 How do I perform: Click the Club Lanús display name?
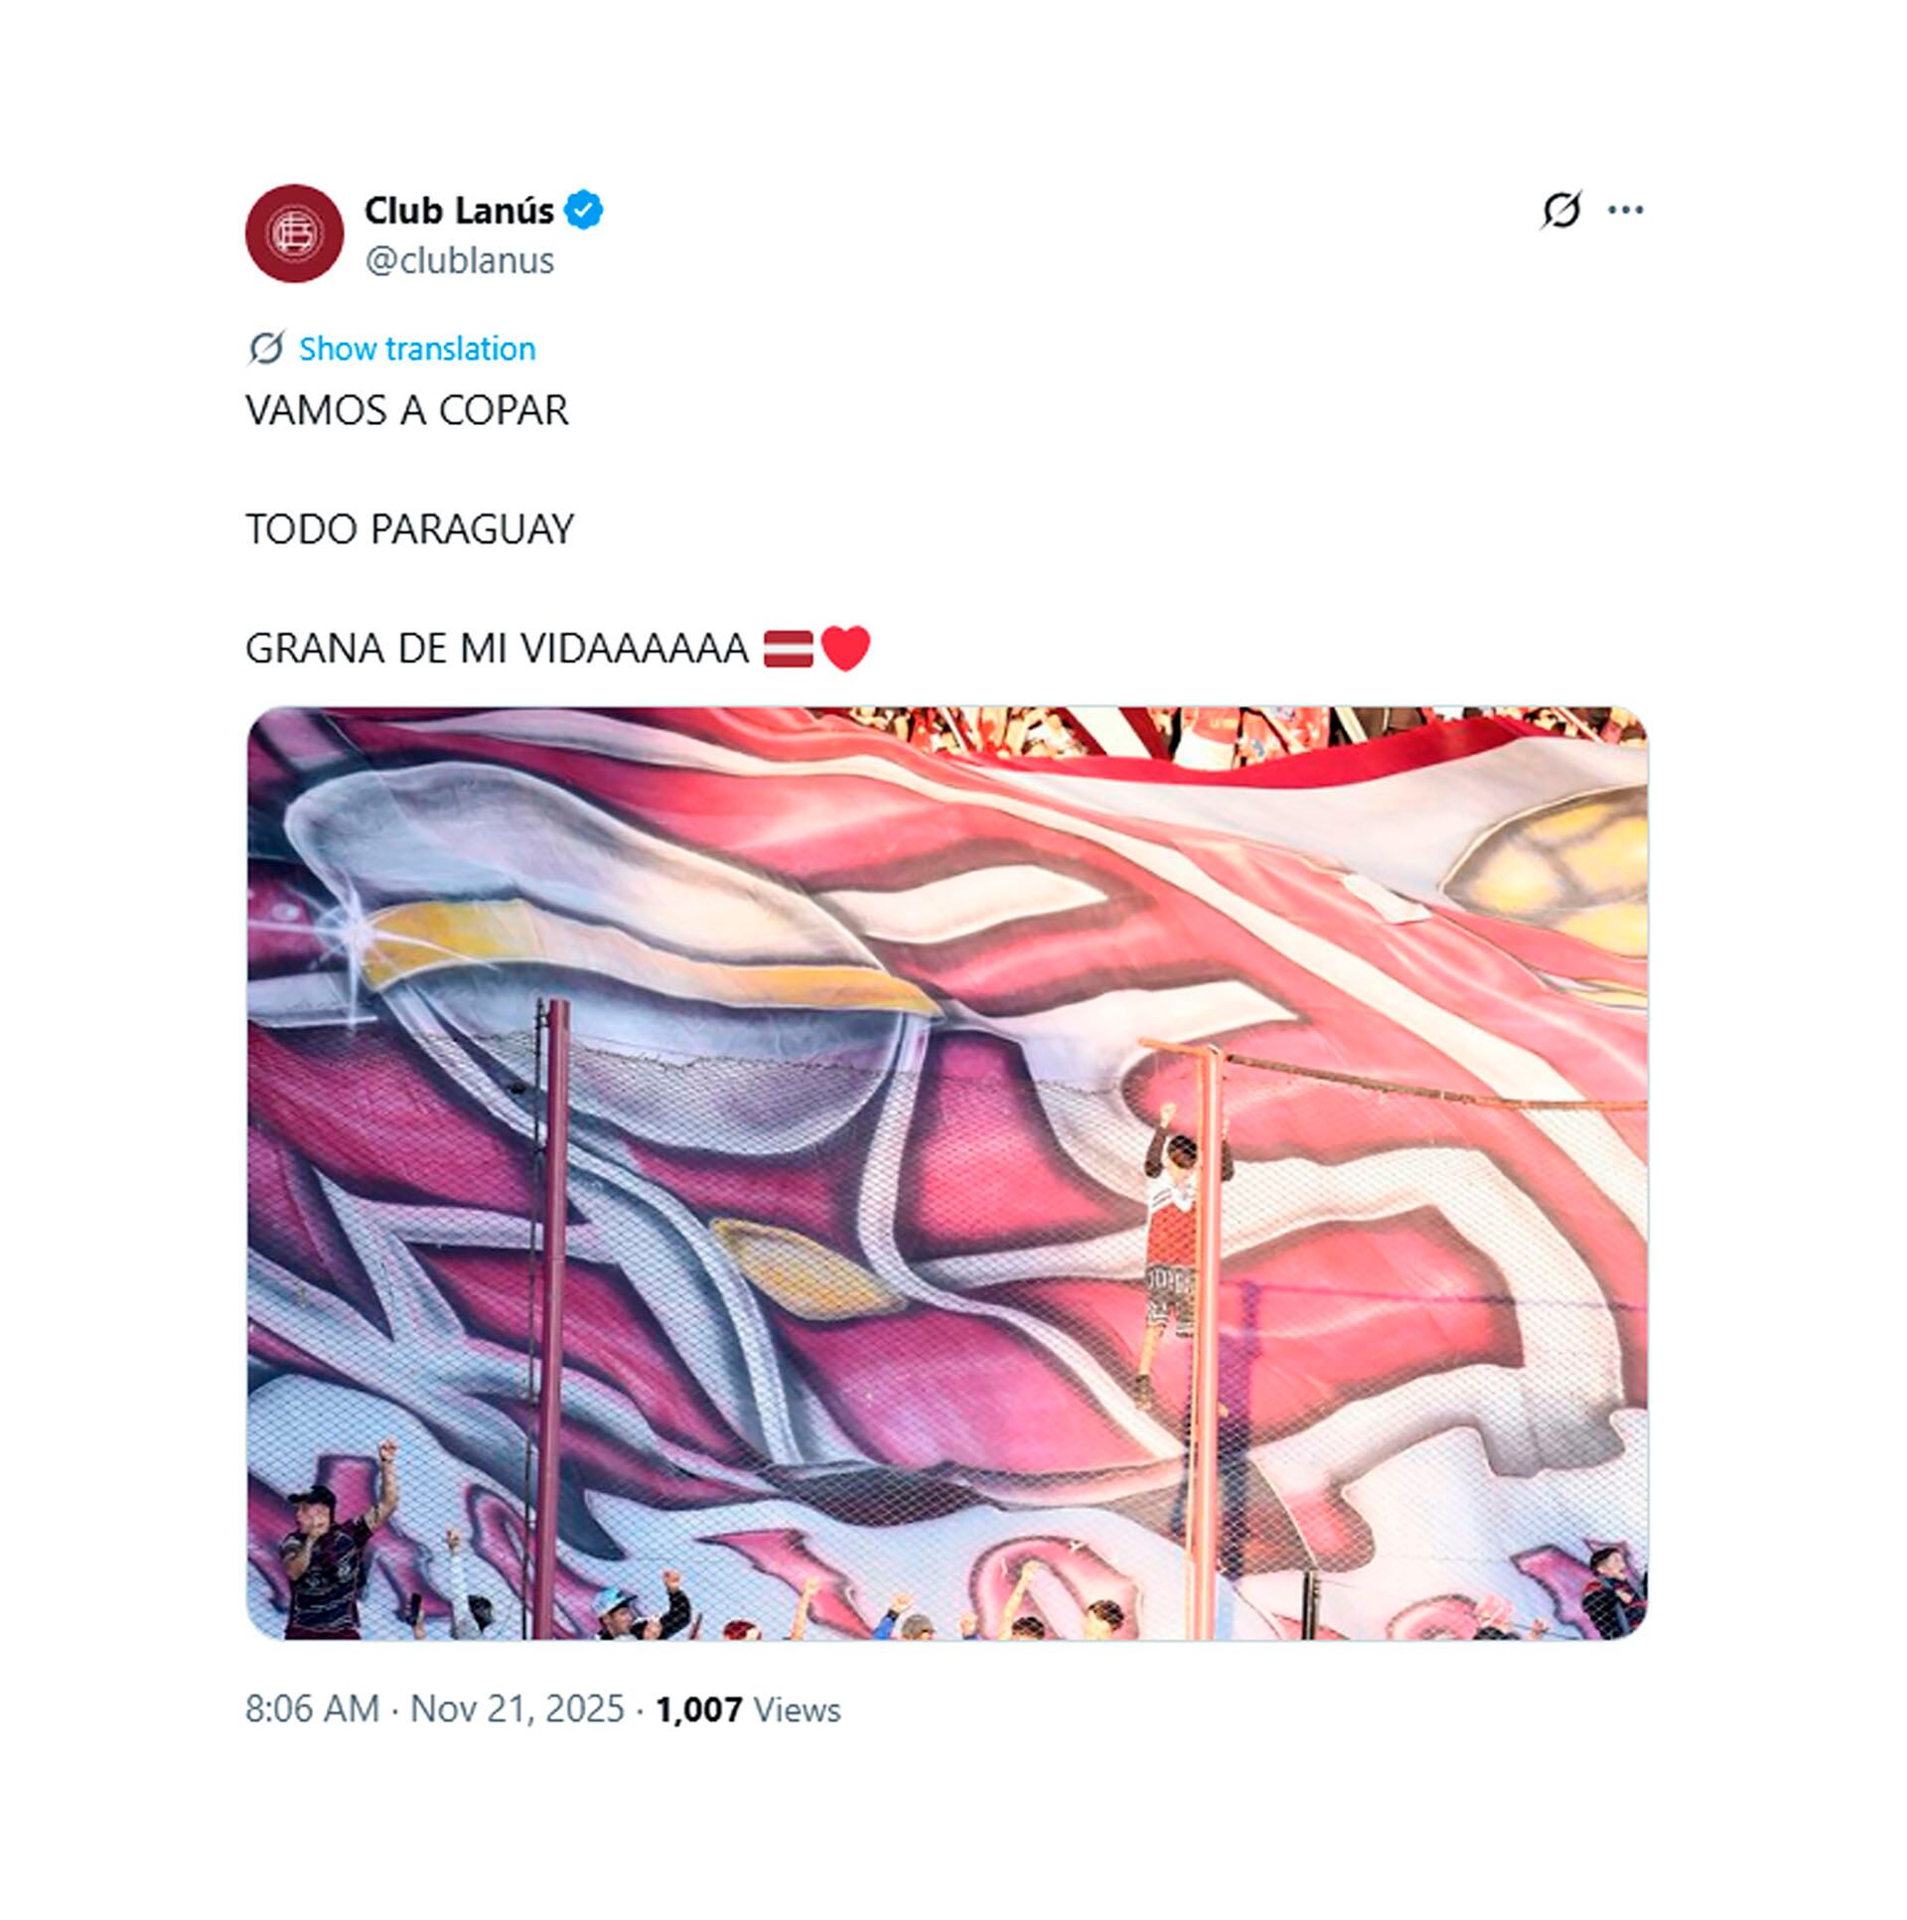tap(459, 211)
